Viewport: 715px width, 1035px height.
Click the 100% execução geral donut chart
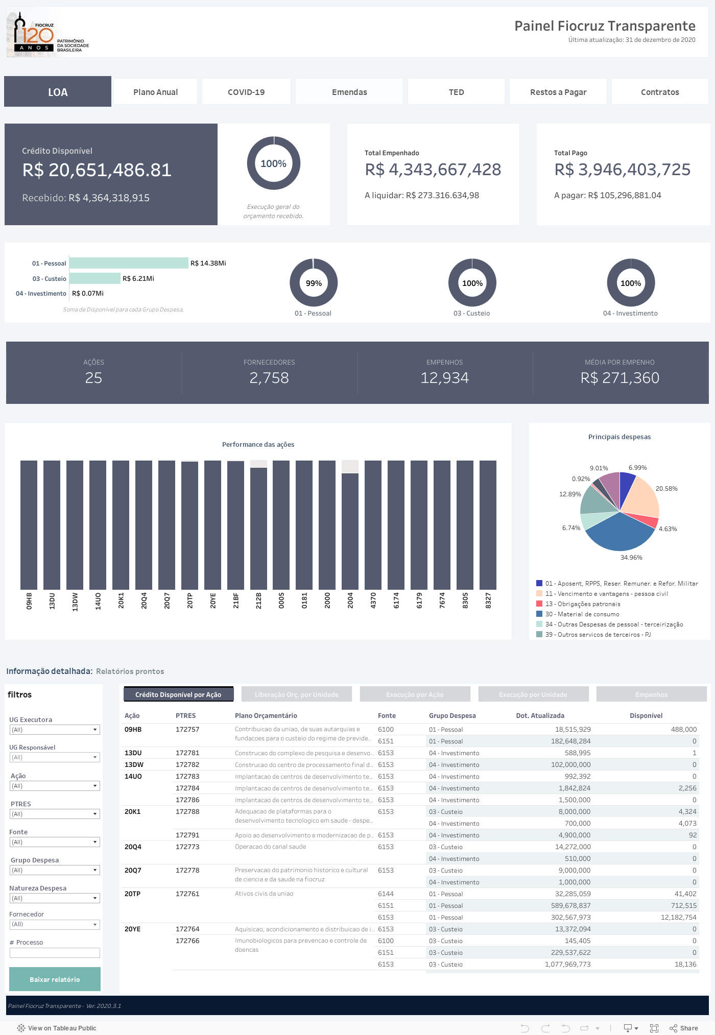274,163
